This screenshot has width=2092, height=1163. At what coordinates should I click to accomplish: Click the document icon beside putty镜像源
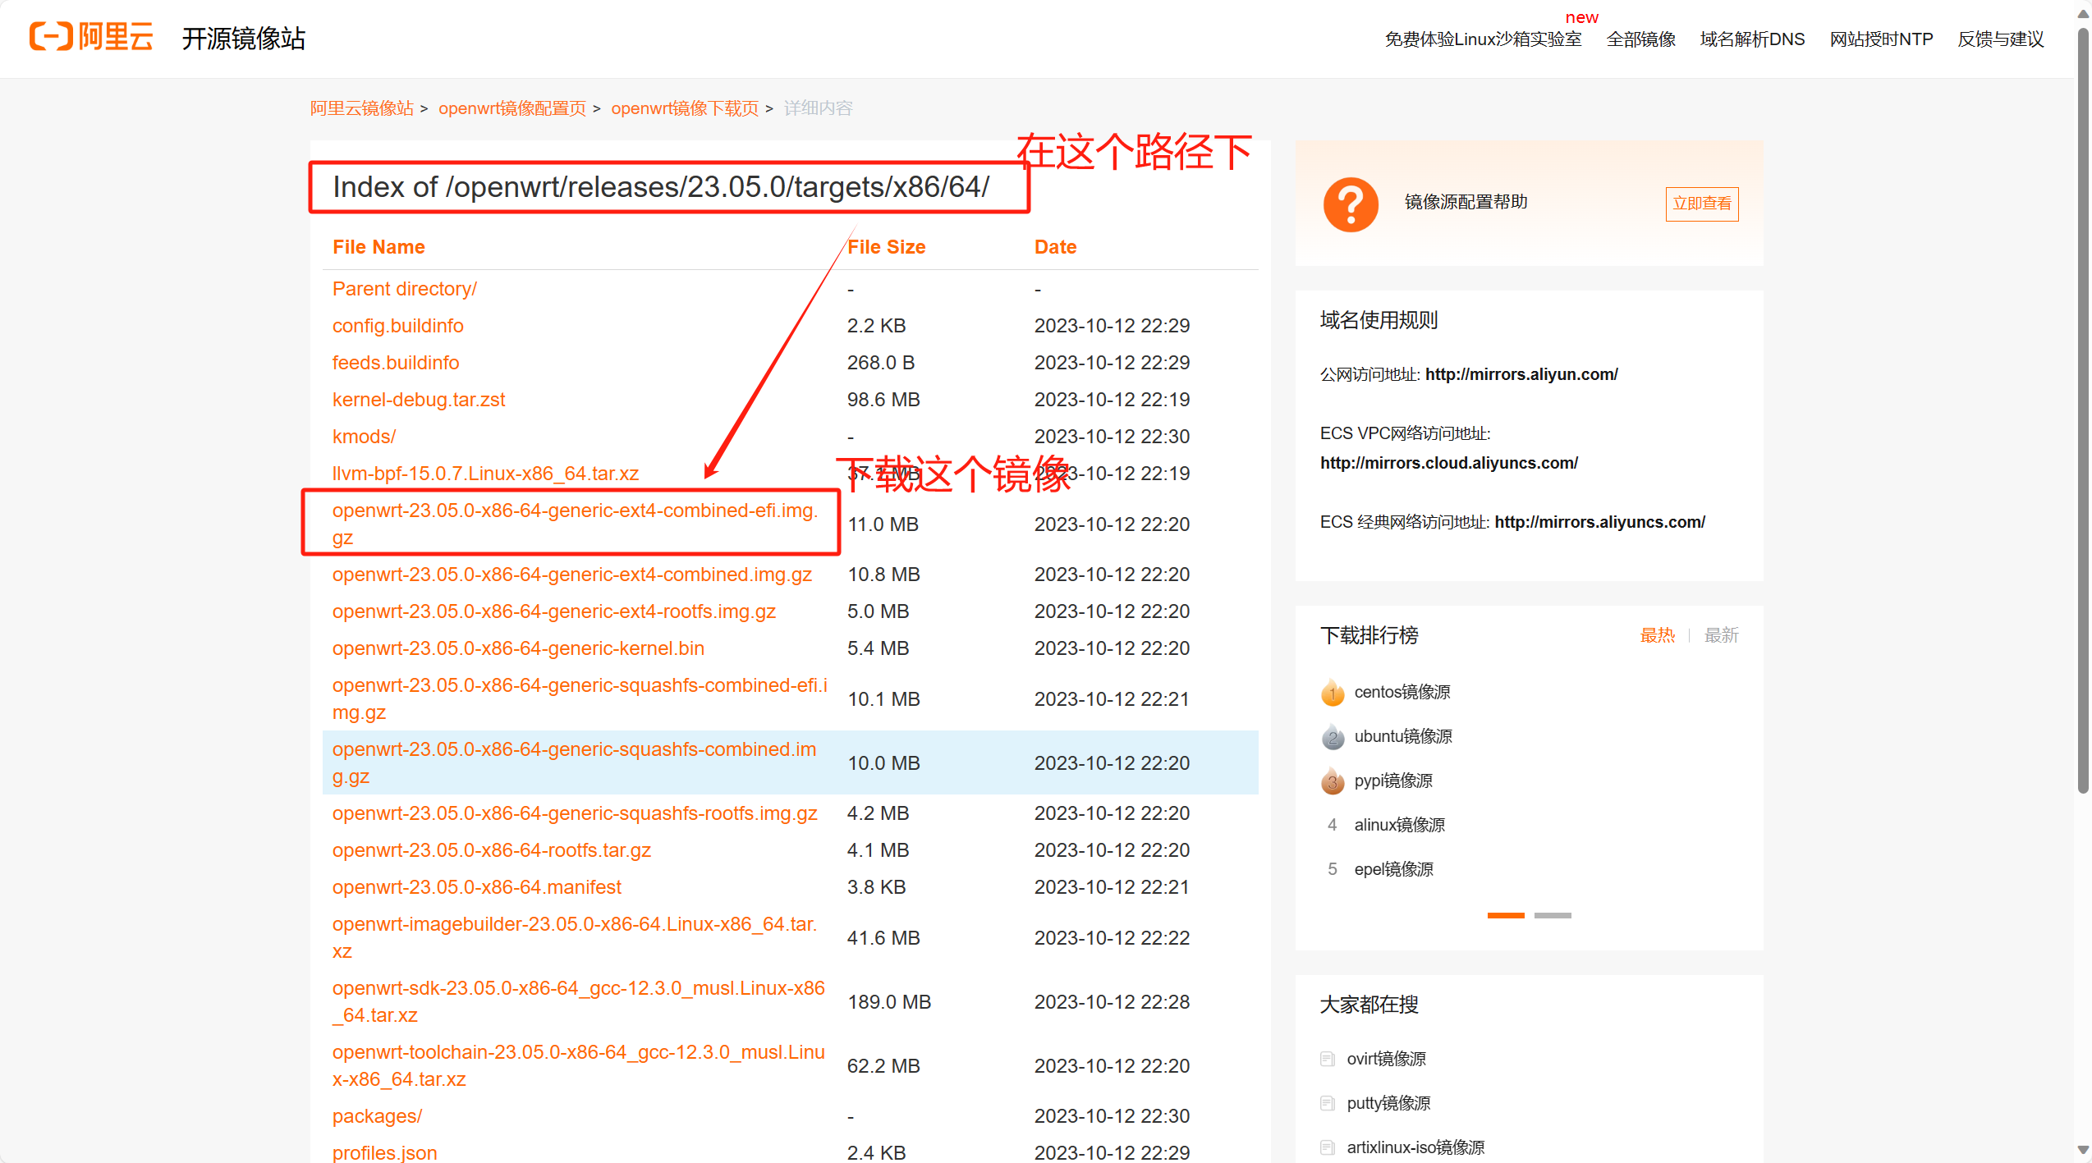coord(1327,1103)
